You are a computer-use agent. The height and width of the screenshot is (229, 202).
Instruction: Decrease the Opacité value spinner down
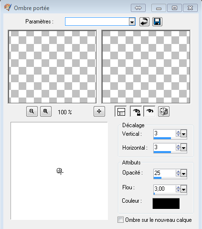(x=178, y=175)
